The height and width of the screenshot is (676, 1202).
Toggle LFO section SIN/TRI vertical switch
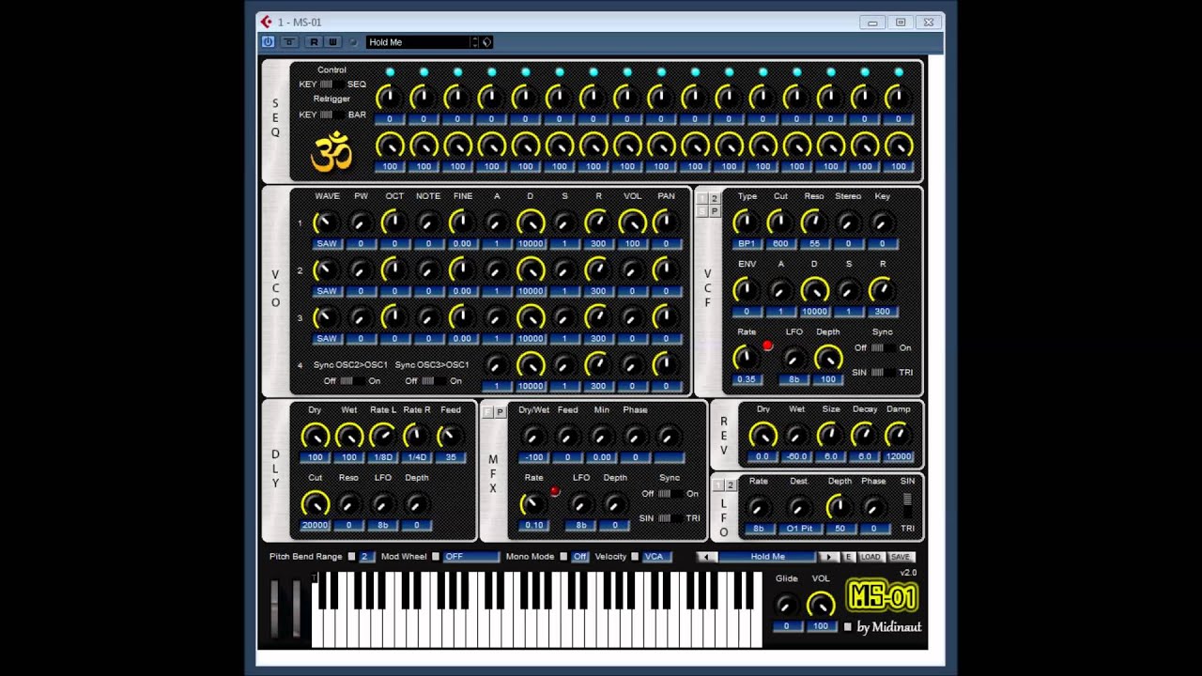click(907, 505)
